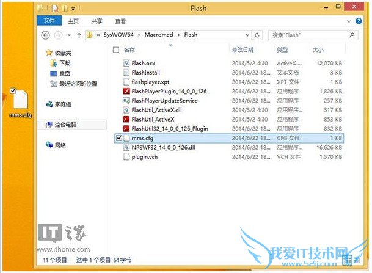The height and width of the screenshot is (273, 372).
Task: Click SysWOW64 in the address path
Action: (119, 35)
